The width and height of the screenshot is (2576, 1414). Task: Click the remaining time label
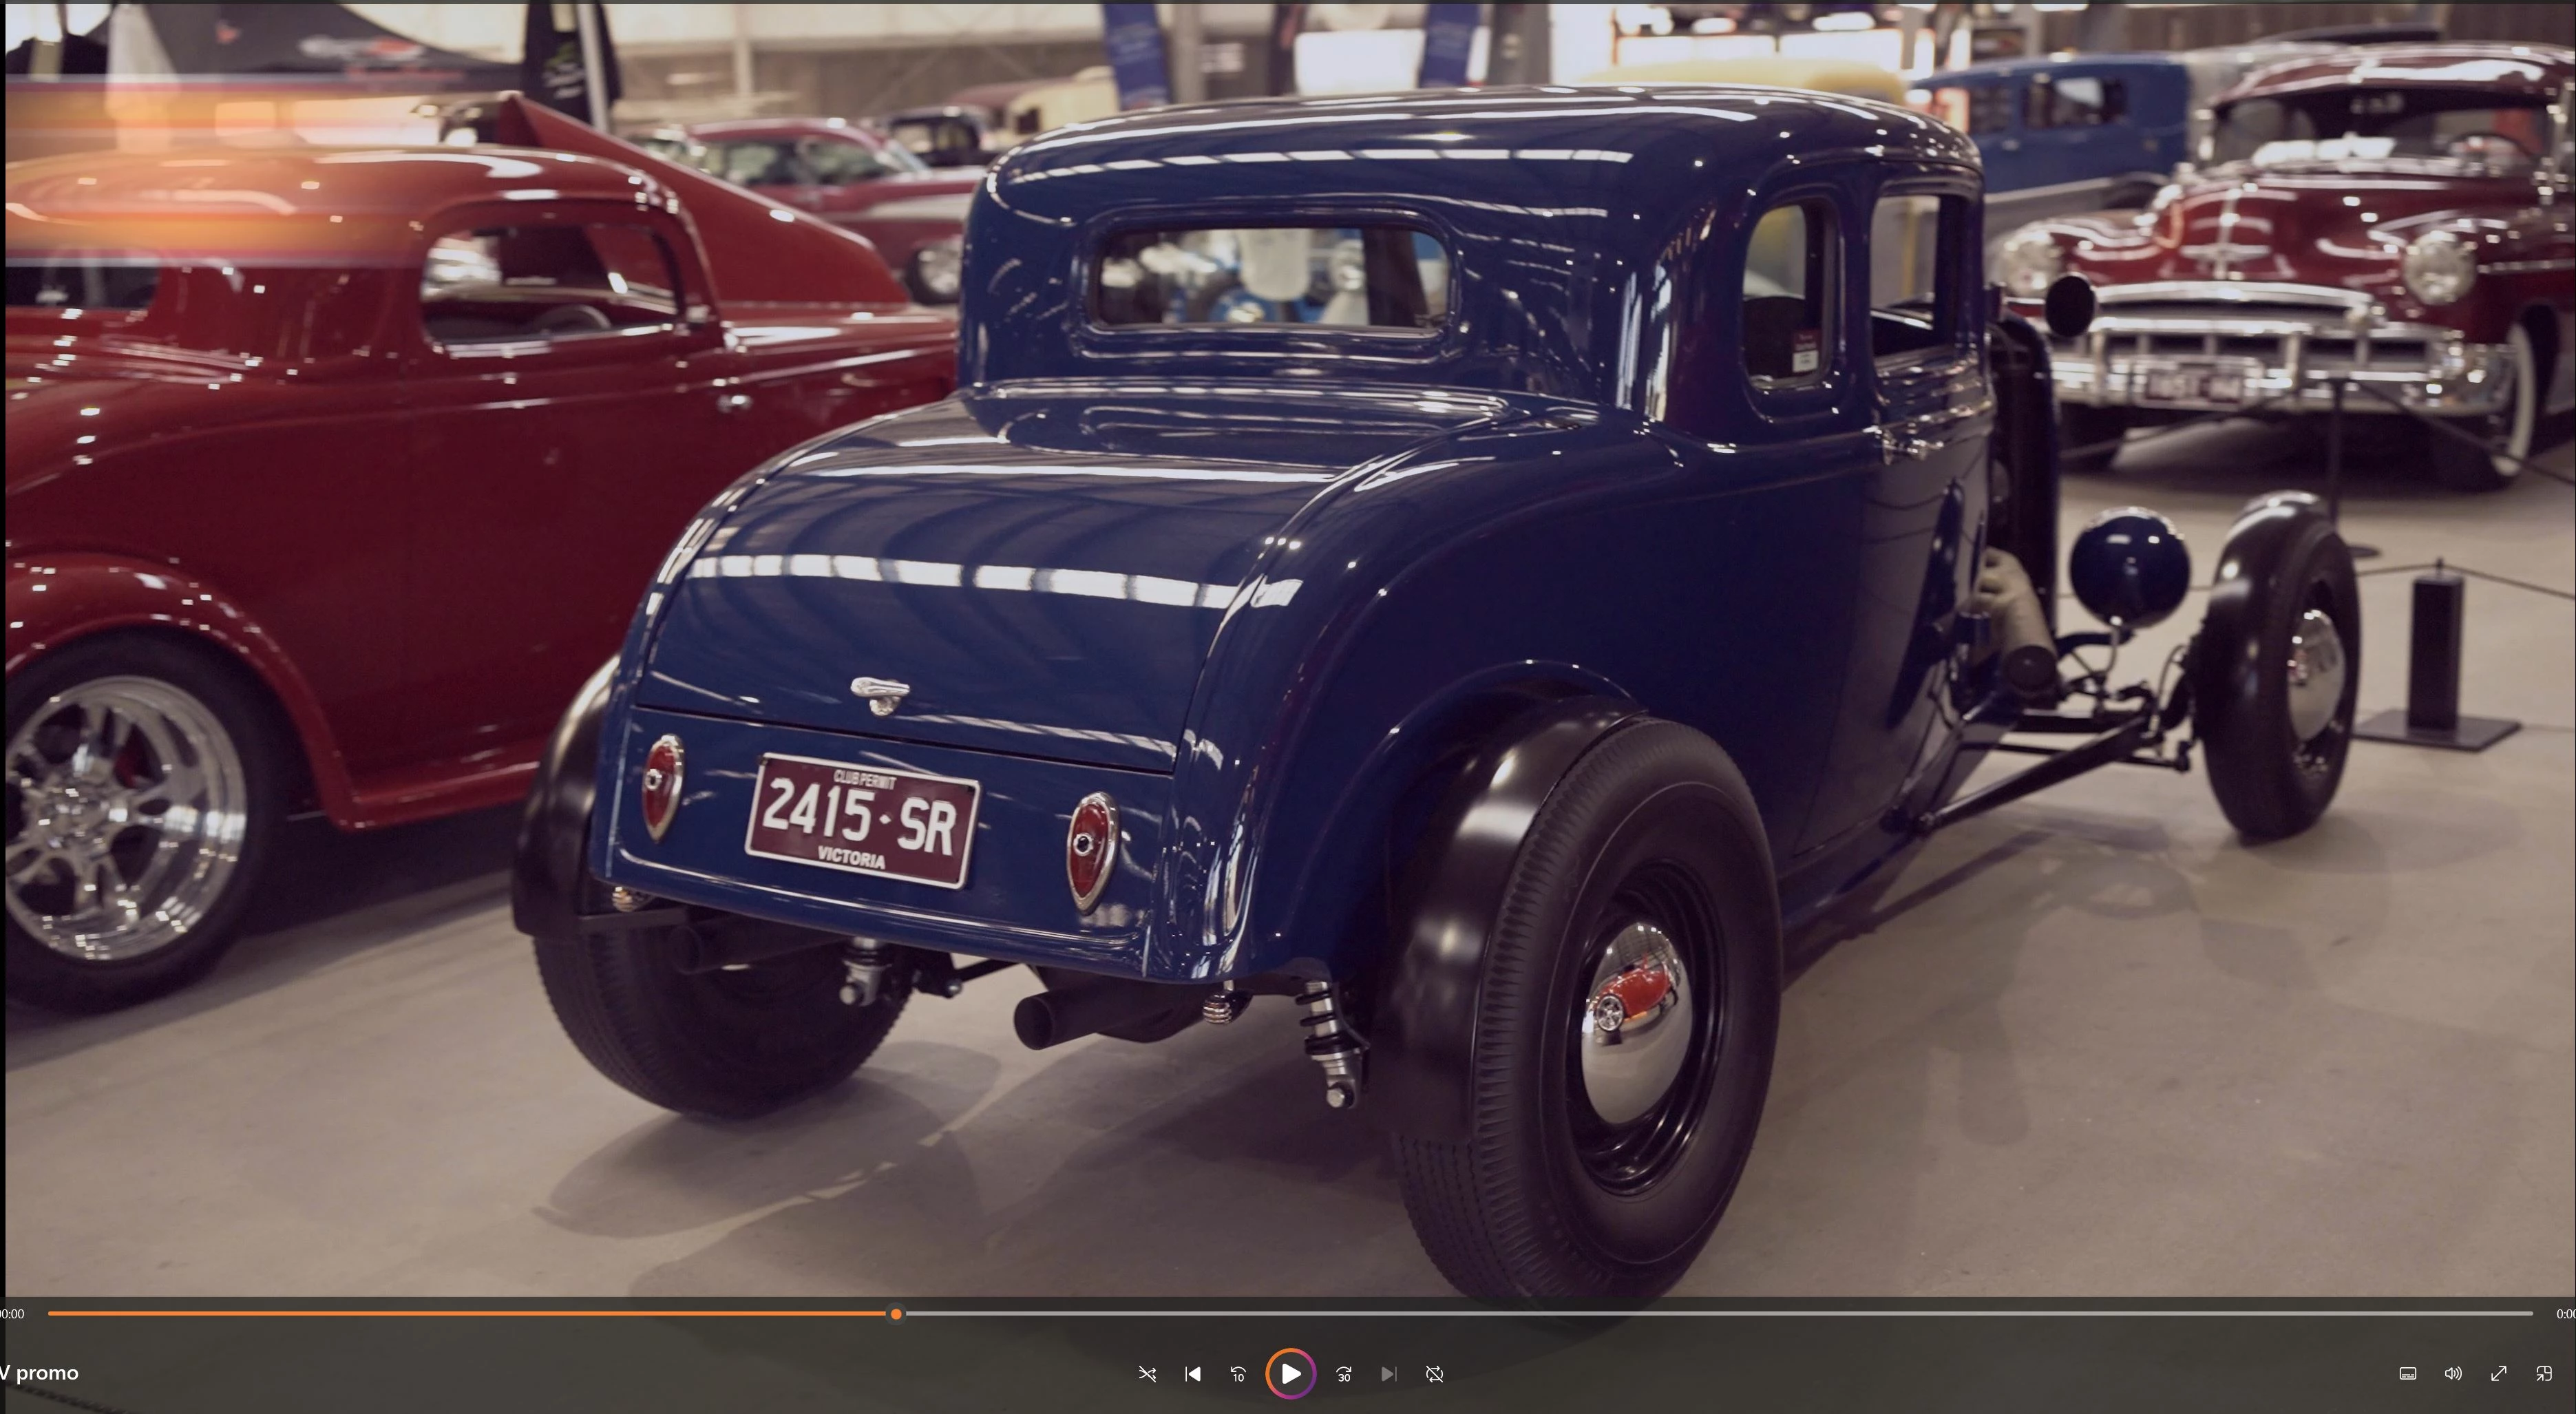coord(2565,1314)
